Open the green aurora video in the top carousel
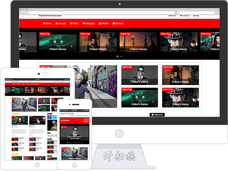 click(58, 42)
